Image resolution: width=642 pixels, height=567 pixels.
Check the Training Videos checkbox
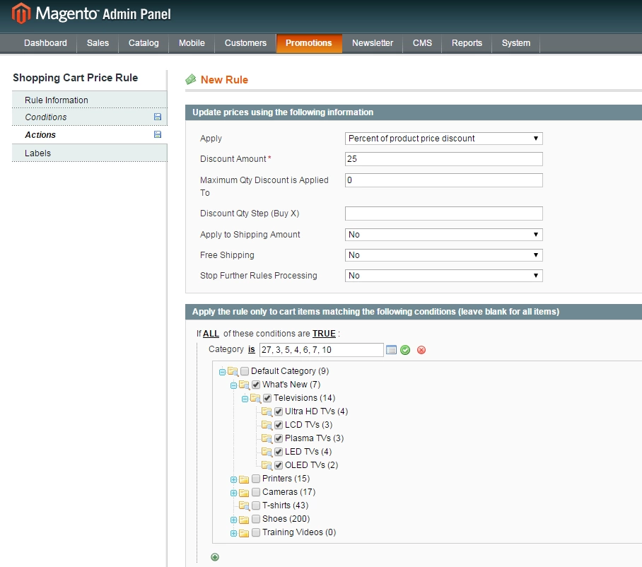tap(256, 532)
